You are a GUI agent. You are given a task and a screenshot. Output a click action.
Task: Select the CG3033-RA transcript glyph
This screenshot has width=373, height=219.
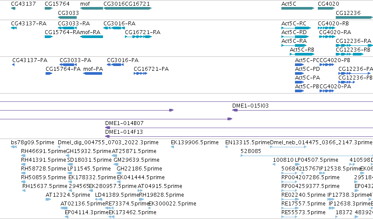point(67,28)
